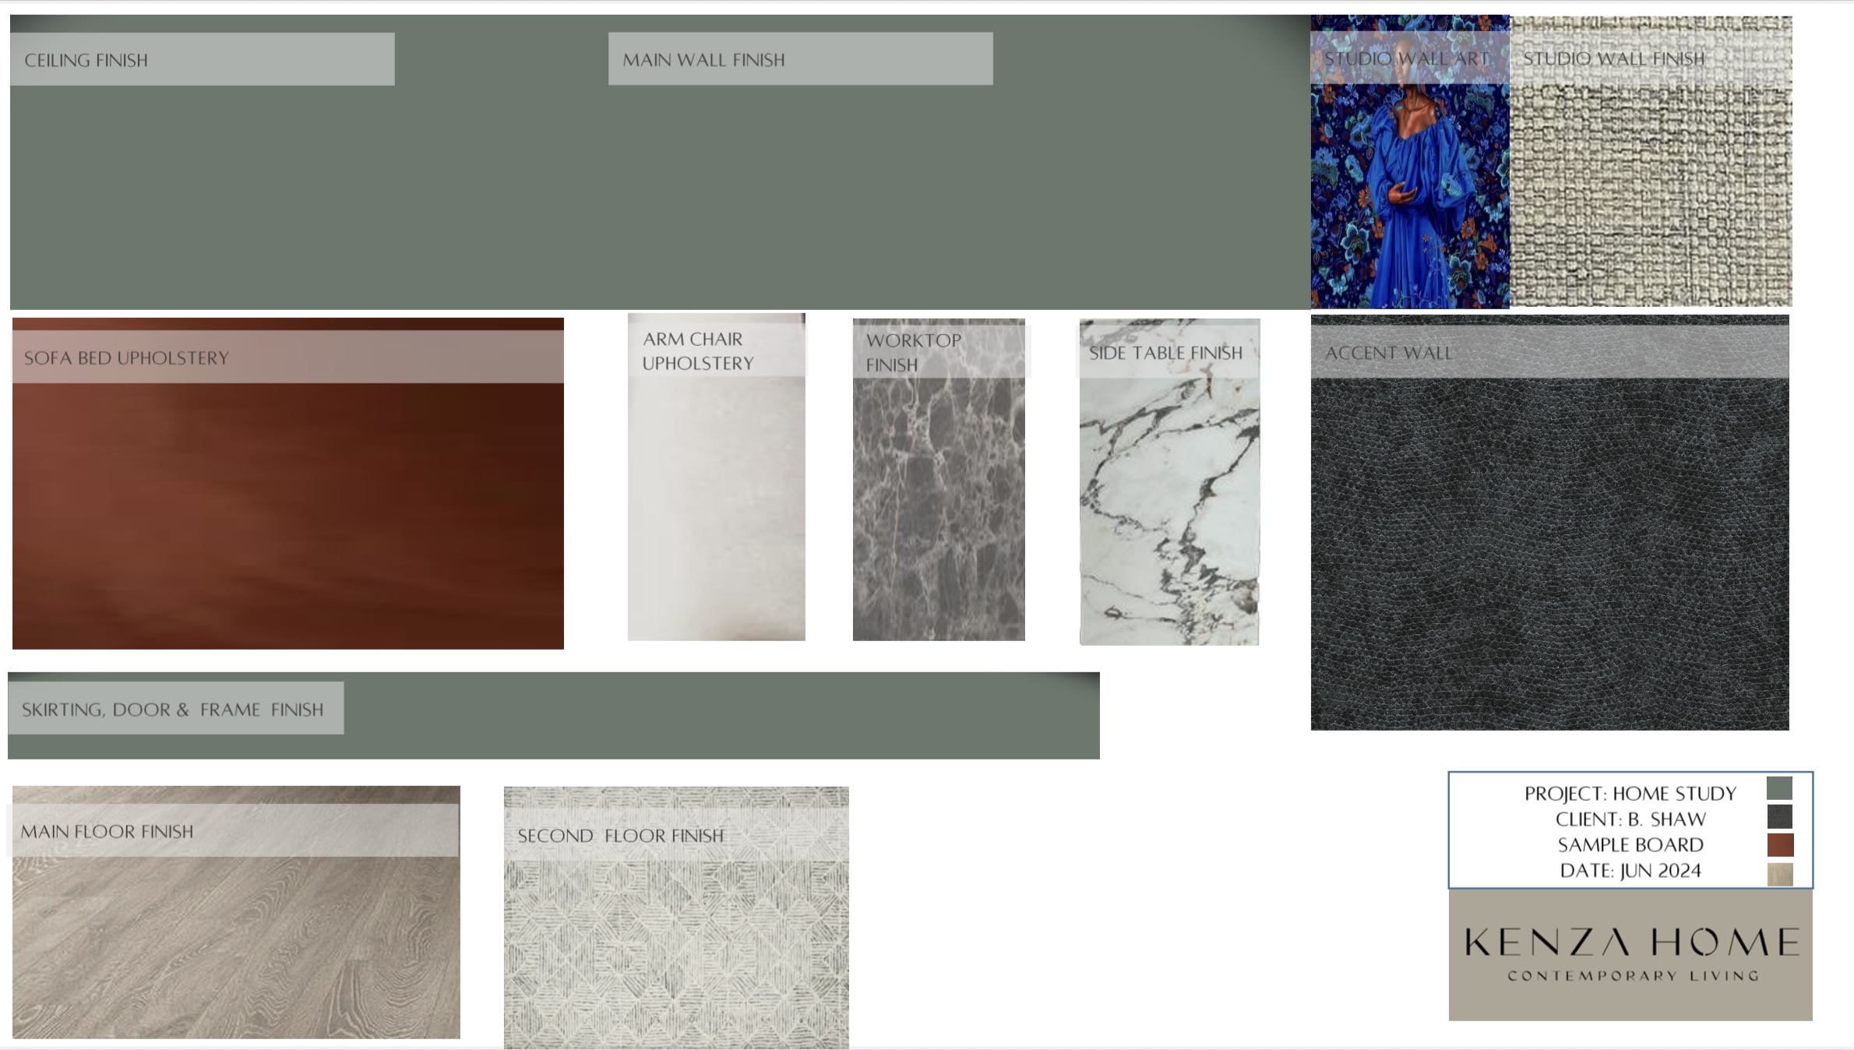Viewport: 1854px width, 1050px height.
Task: Click the Project: Home Study text
Action: [x=1630, y=794]
